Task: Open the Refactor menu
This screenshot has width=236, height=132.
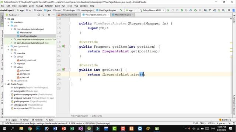Action: pos(49,6)
